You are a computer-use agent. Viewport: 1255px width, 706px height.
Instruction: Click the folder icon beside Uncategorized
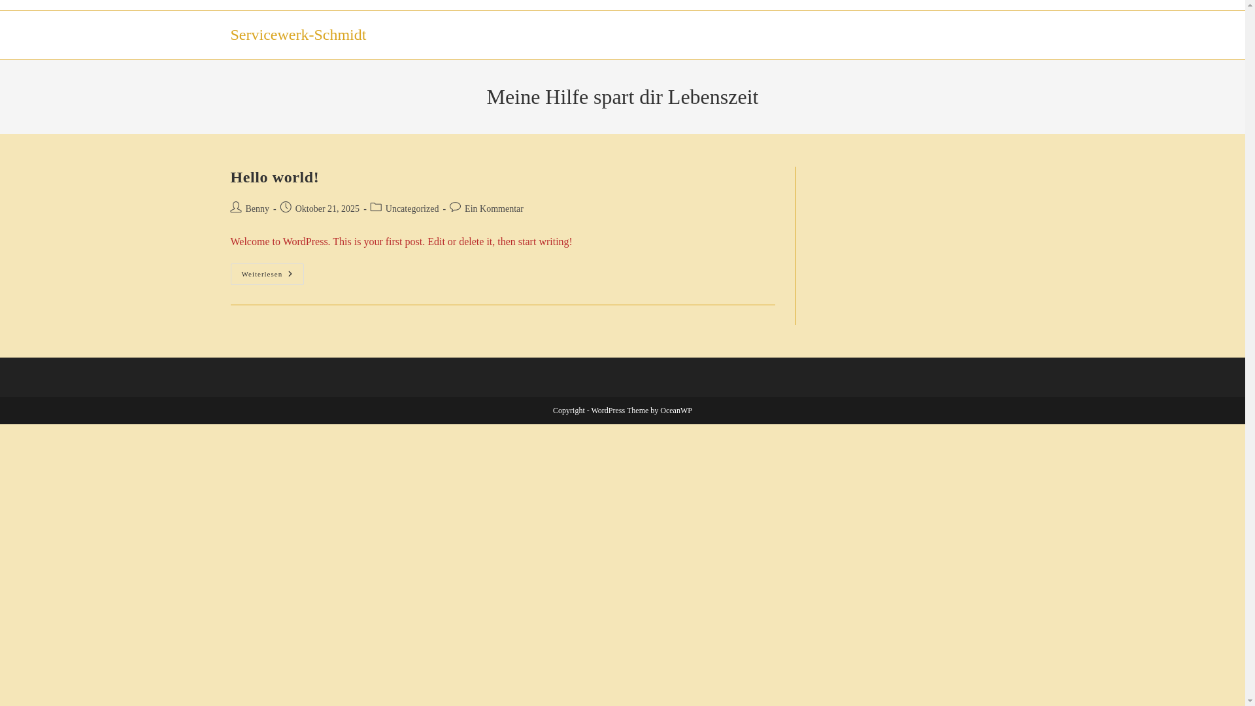pyautogui.click(x=376, y=207)
